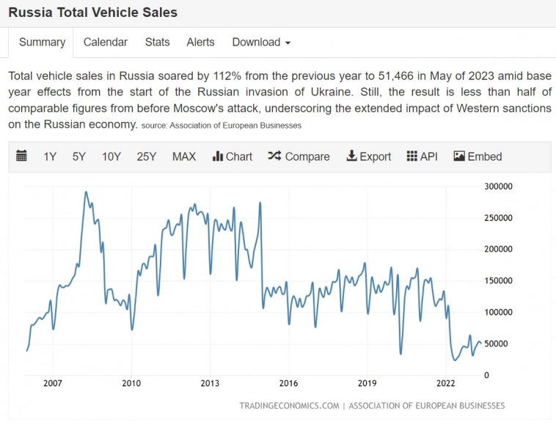The image size is (556, 425).
Task: Click the 2008 peak on chart line
Action: pyautogui.click(x=86, y=192)
